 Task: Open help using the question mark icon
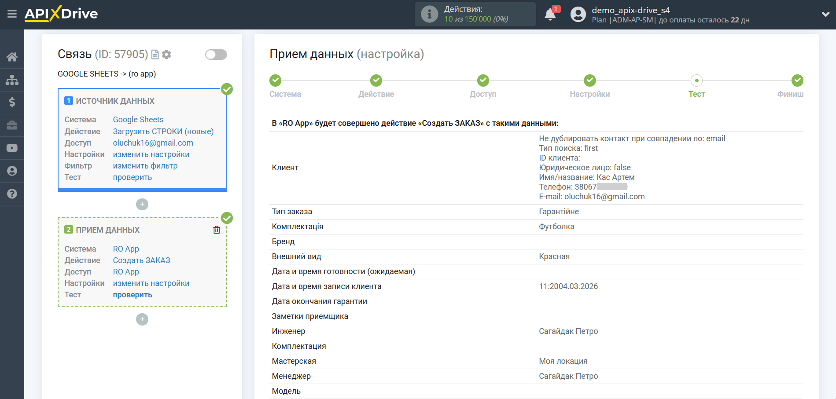click(12, 194)
